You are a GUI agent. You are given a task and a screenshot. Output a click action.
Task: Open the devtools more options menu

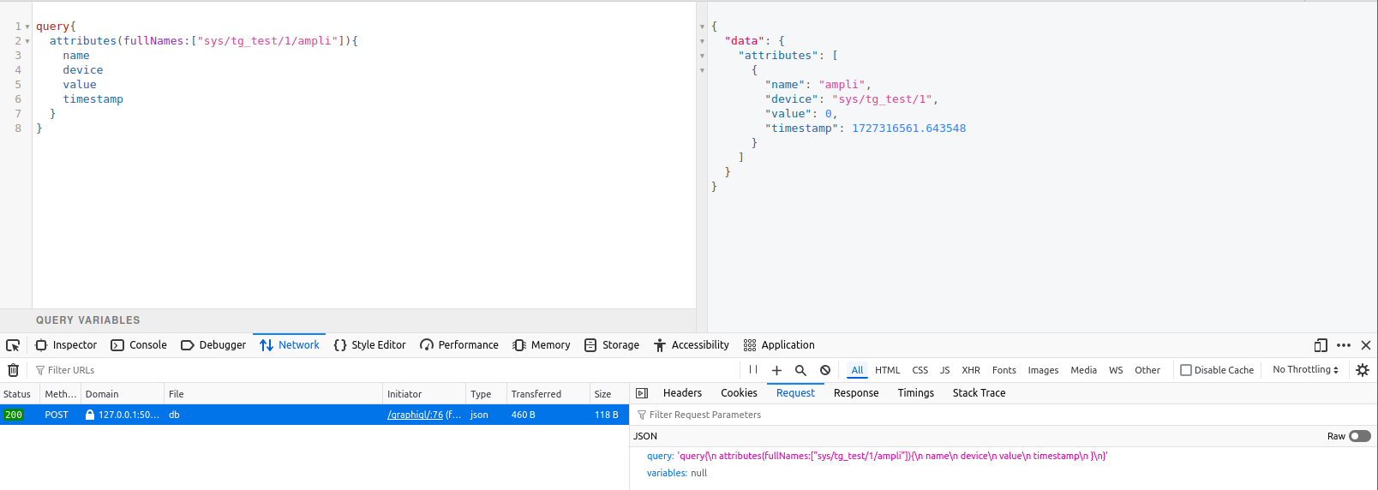coord(1344,345)
